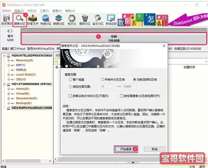Image resolution: width=208 pixels, height=168 pixels.
Task: Select Backup(G:) tree item
Action: point(24,103)
